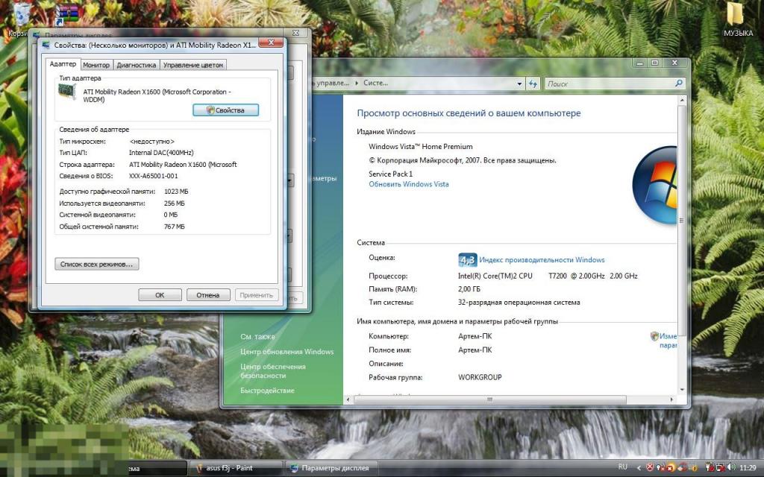Click the down arrow of the vertical scrollbar
Screen dimensions: 764x477
pyautogui.click(x=682, y=390)
